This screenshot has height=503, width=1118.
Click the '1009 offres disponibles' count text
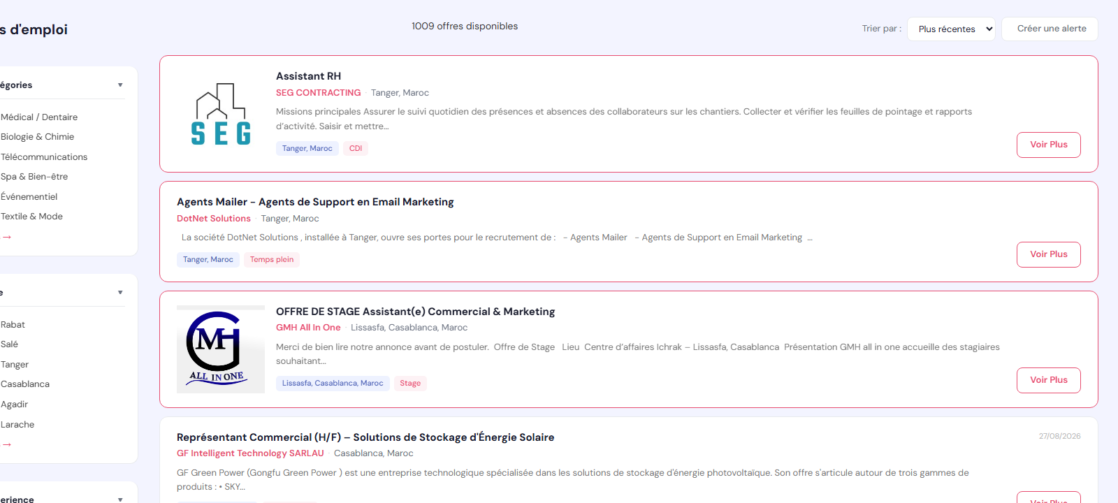point(465,27)
